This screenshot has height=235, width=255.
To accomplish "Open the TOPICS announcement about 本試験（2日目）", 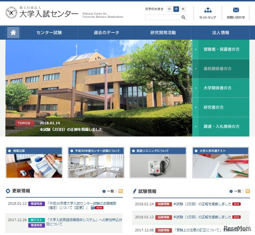I will 71,129.
